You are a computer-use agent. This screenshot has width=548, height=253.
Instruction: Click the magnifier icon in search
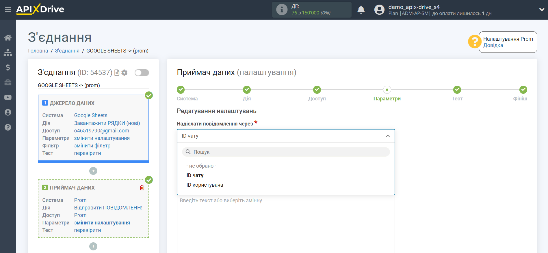pos(188,152)
